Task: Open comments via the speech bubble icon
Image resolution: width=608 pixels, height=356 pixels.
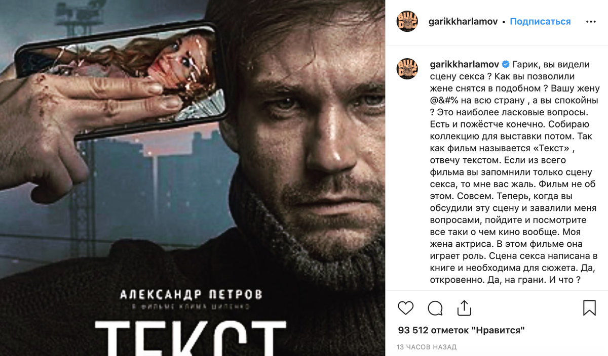Action: click(435, 308)
